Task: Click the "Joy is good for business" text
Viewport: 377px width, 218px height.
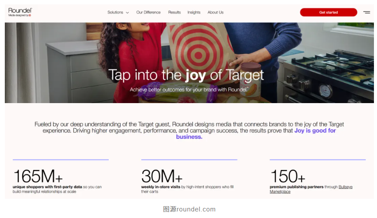Action: coord(315,131)
